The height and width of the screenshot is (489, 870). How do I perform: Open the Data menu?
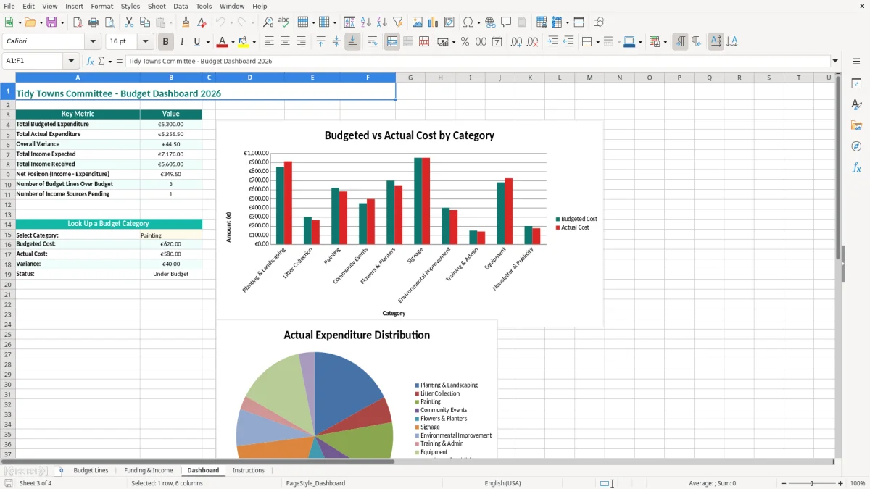(x=181, y=6)
